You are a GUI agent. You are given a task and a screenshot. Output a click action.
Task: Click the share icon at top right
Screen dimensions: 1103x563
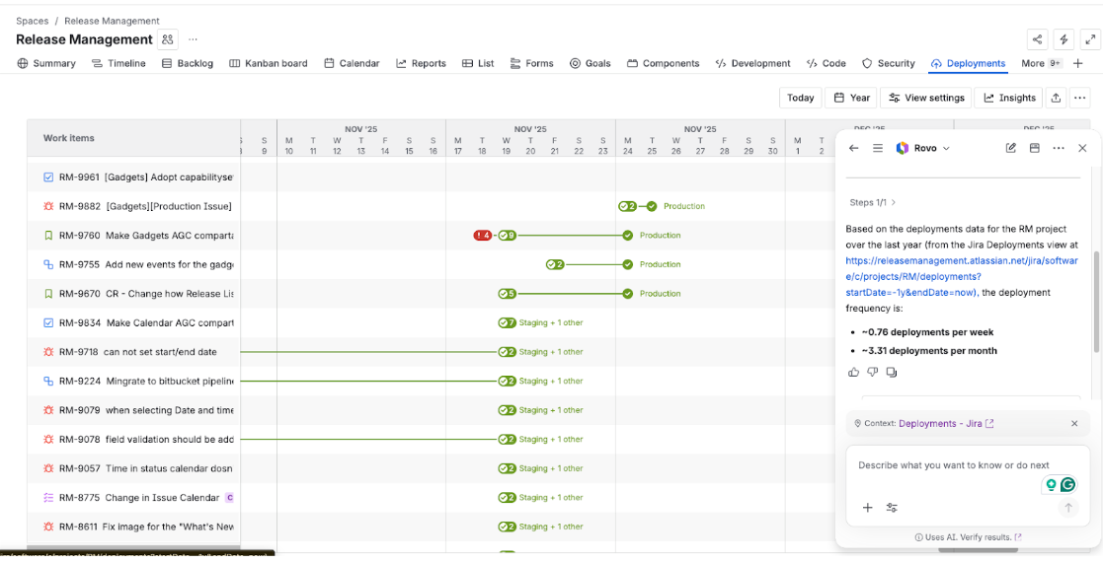(x=1037, y=39)
